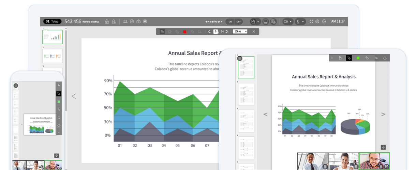The height and width of the screenshot is (170, 417).
Task: Click the page number field showing 3
Action: click(215, 32)
